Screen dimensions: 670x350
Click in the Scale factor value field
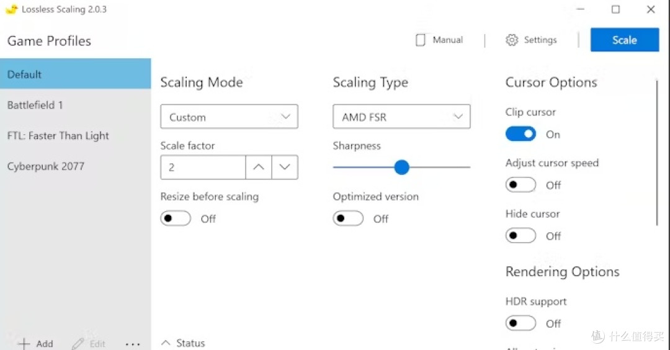coord(203,167)
